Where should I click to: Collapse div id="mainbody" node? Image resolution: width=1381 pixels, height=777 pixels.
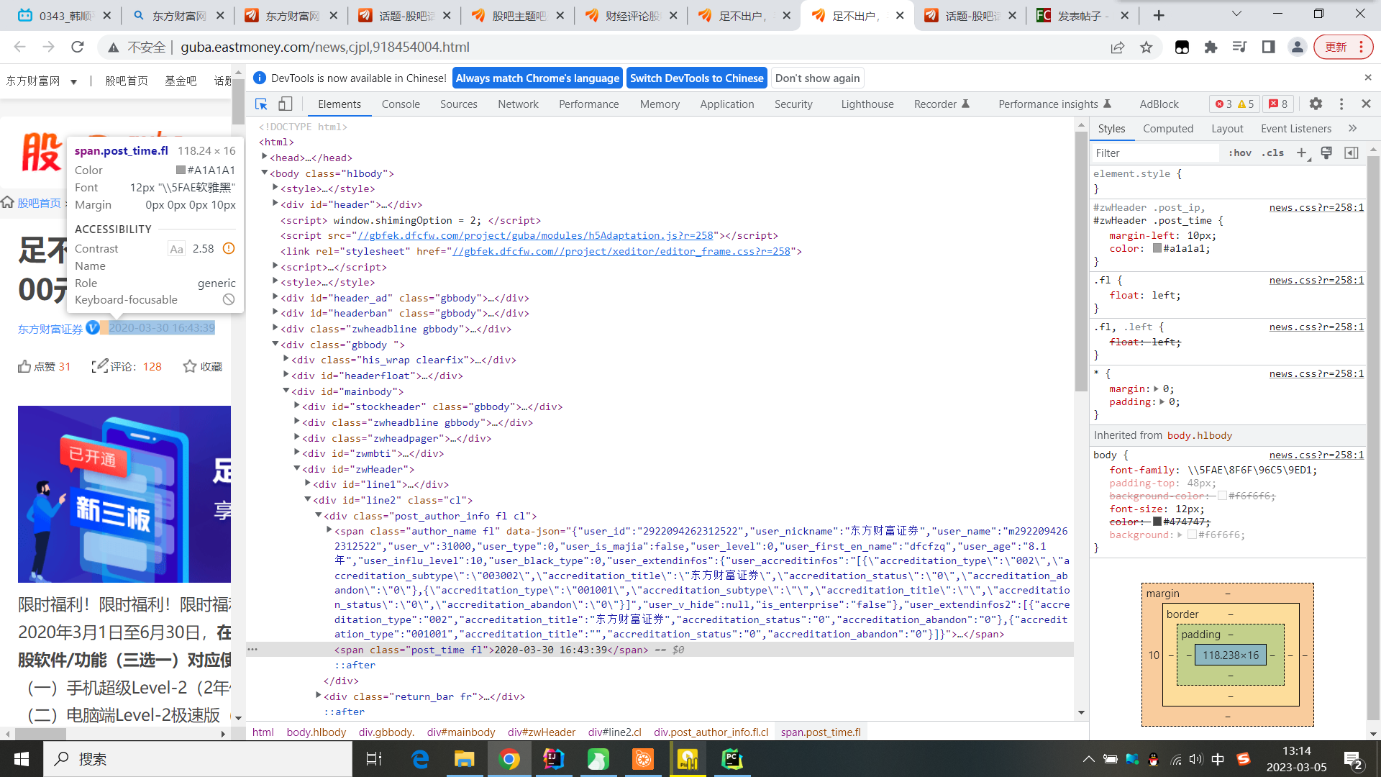click(x=286, y=391)
